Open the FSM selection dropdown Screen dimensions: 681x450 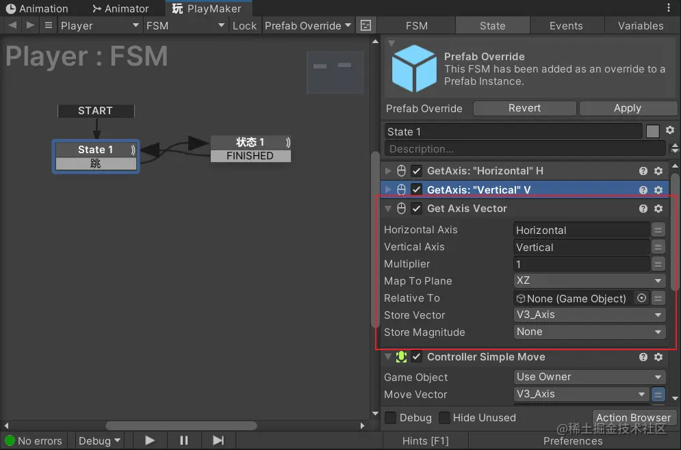point(185,25)
